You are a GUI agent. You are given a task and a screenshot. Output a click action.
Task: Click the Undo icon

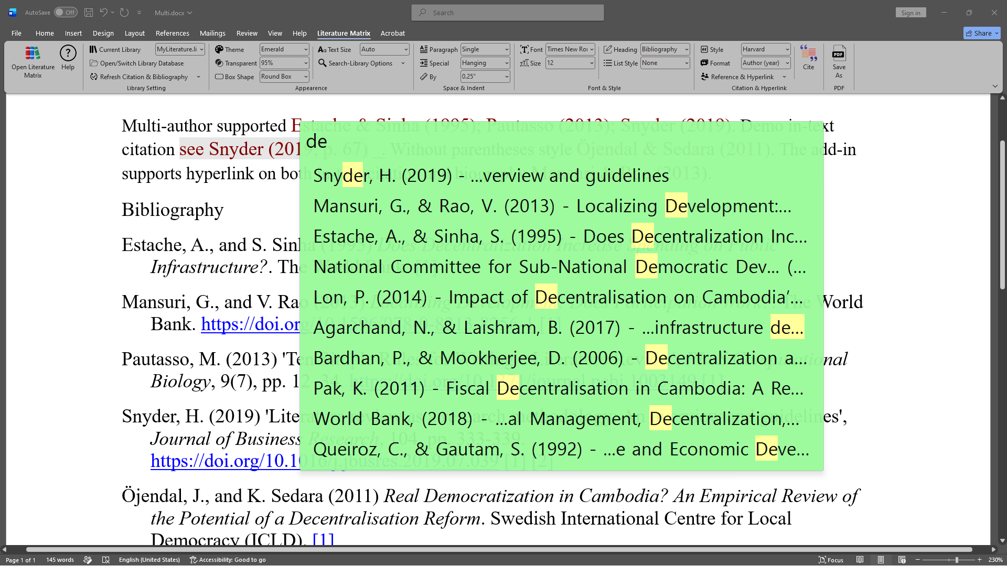[x=104, y=13]
